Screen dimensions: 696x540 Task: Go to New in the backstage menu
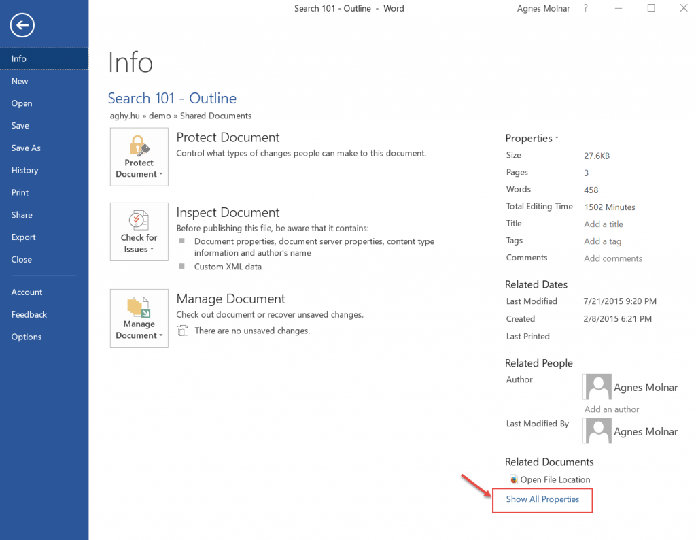tap(44, 81)
